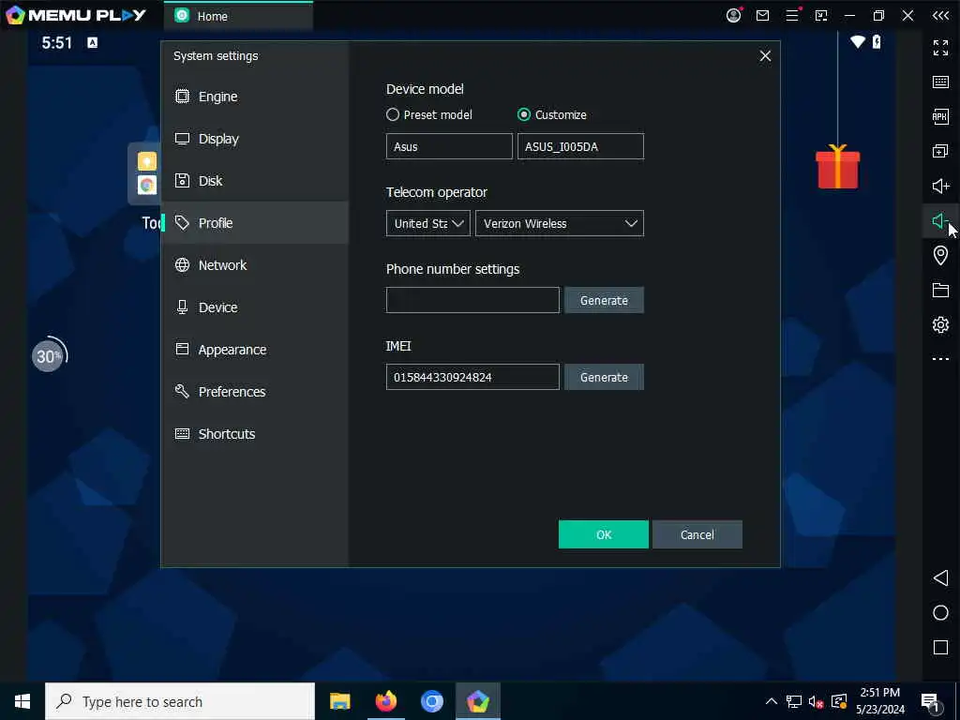Image resolution: width=960 pixels, height=720 pixels.
Task: Open the Display settings section
Action: coord(255,139)
